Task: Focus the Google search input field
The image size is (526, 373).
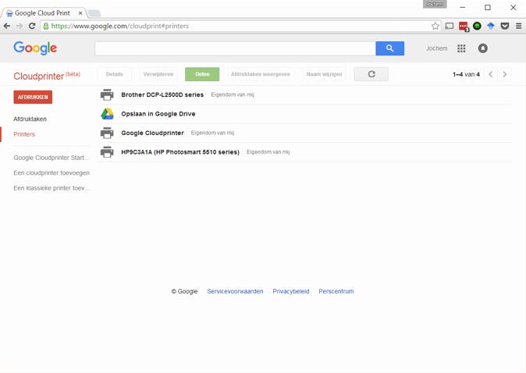Action: pyautogui.click(x=235, y=48)
